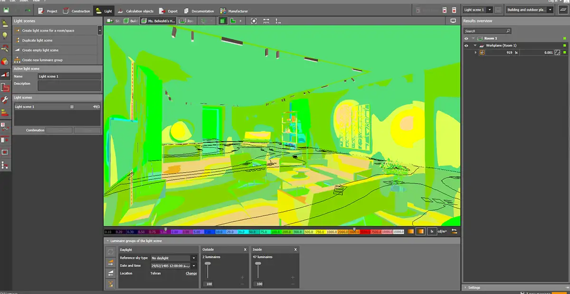The height and width of the screenshot is (294, 570).
Task: Click the Change location link
Action: (x=191, y=274)
